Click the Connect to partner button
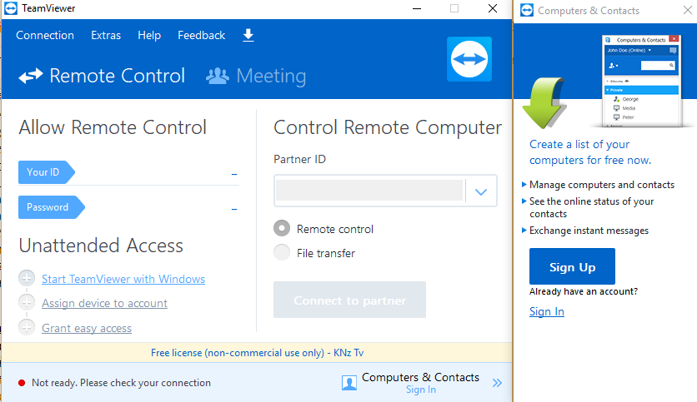697x402 pixels. (x=349, y=300)
